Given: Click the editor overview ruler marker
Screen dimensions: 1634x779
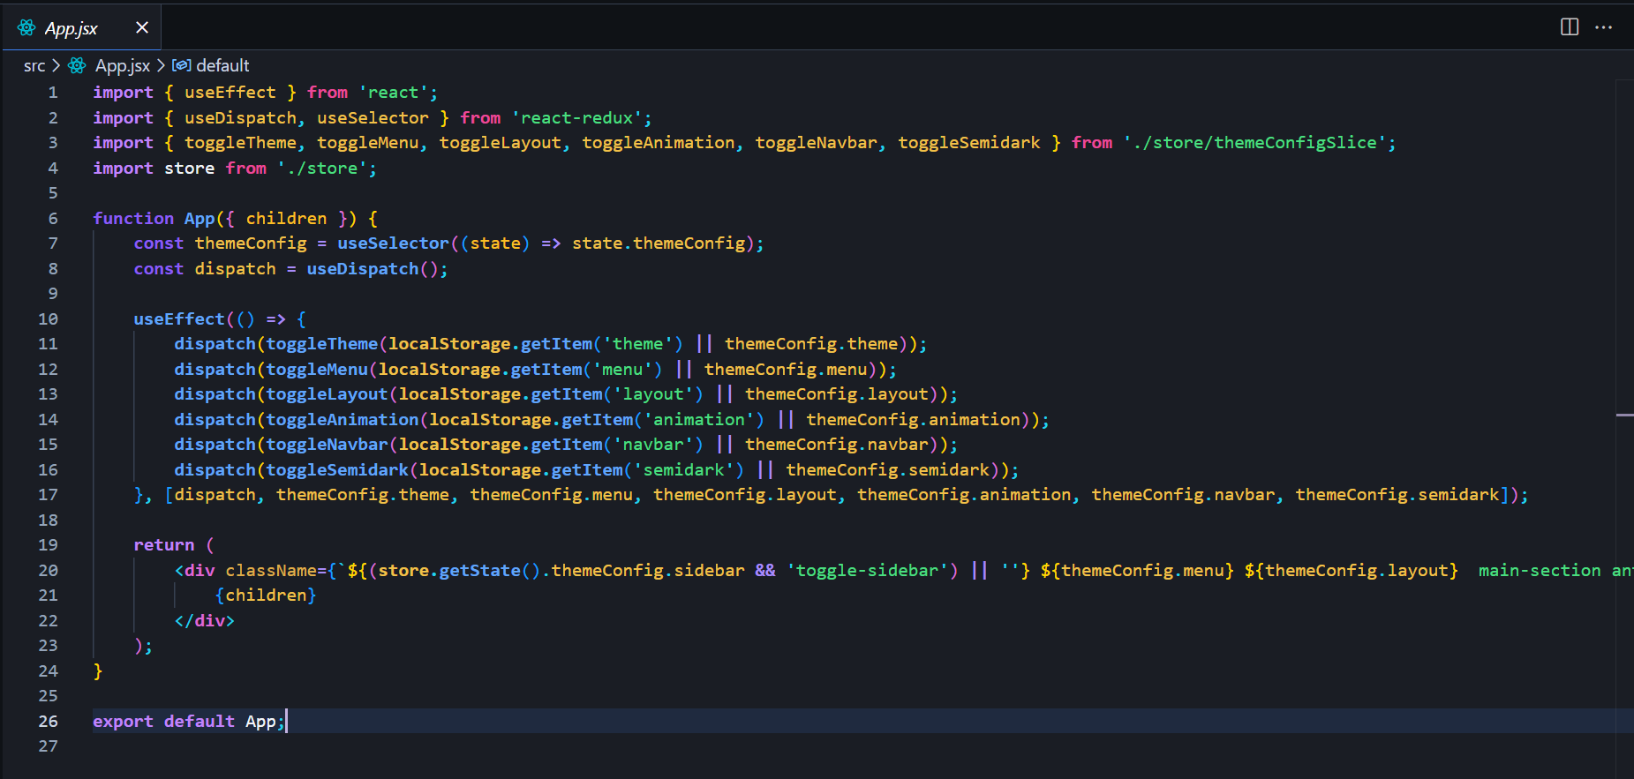Looking at the screenshot, I should tap(1624, 415).
